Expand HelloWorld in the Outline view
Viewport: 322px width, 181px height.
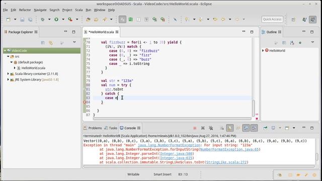(263, 50)
